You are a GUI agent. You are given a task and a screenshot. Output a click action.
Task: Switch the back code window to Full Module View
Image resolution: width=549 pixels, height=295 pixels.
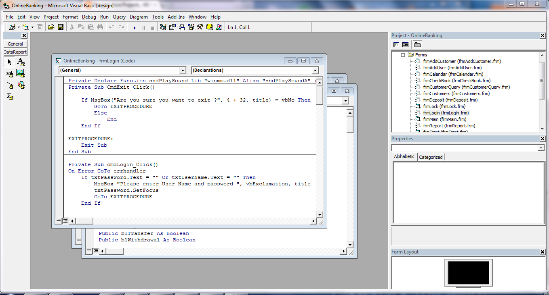[95, 251]
